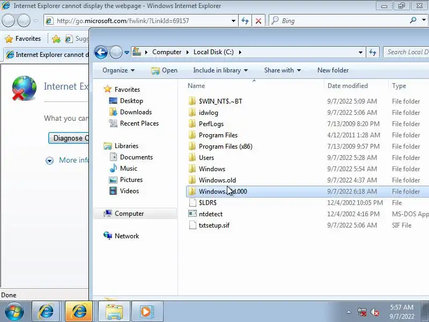The width and height of the screenshot is (429, 322).
Task: Click Open in Explorer toolbar
Action: pos(165,70)
